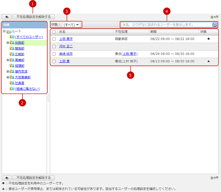Expand the 関内支店 tree node
221x192 pixels.
(x=8, y=72)
